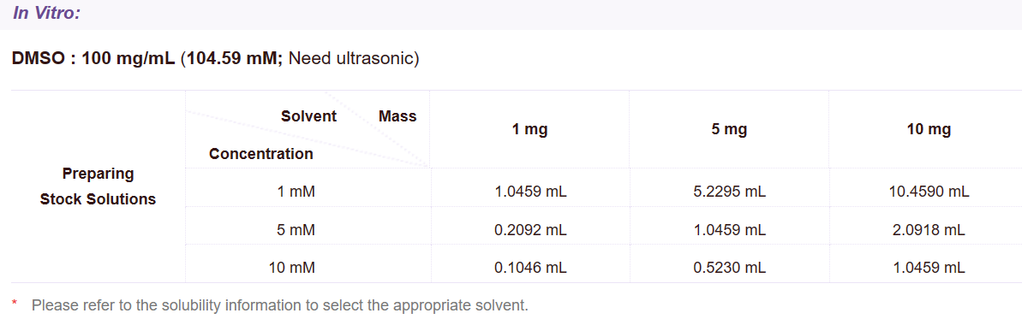Viewport: 1022px width, 325px height.
Task: Click the red asterisk footnote marker
Action: [x=15, y=304]
